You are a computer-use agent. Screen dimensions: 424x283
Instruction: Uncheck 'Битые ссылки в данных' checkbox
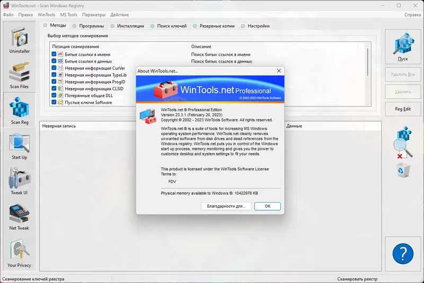point(54,61)
